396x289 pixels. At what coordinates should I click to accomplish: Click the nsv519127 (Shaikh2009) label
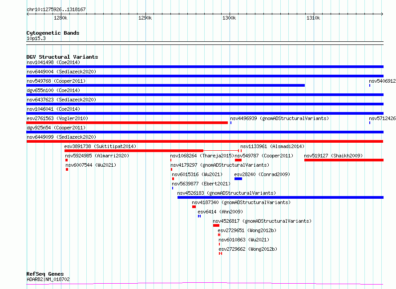pos(333,156)
